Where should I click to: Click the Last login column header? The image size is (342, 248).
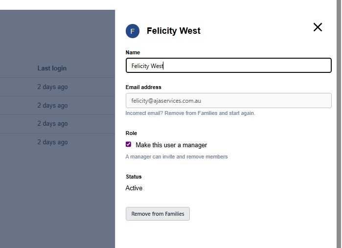pyautogui.click(x=52, y=68)
